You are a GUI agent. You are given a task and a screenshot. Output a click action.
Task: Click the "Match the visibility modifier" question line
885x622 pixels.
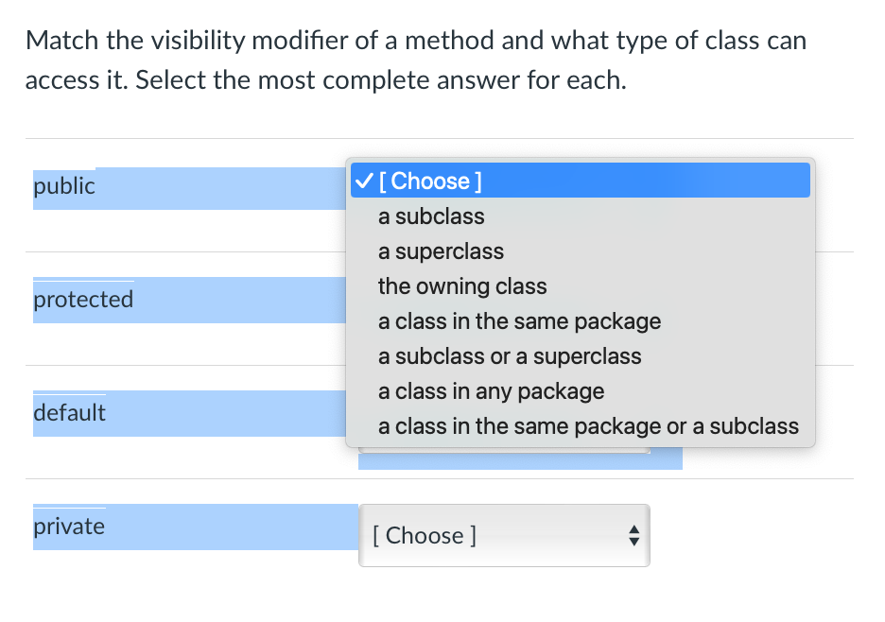(x=416, y=41)
